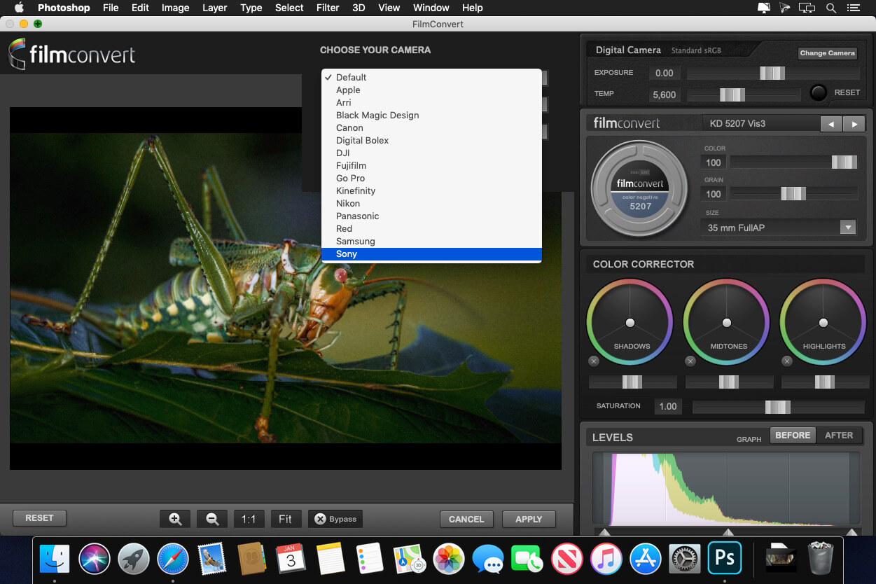Adjust the Saturation slider handle
The image size is (876, 584).
[x=778, y=407]
